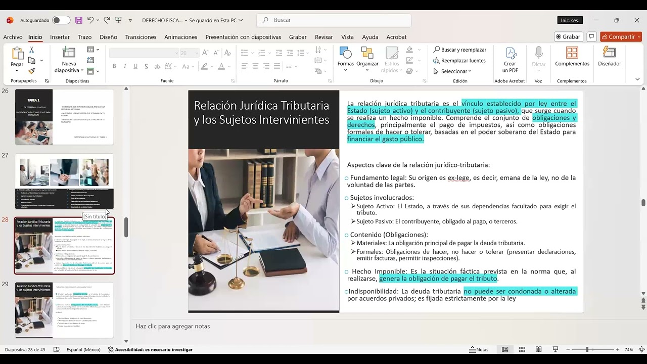Screen dimensions: 647x364
Task: Click the Cut scissors icon
Action: [32, 50]
